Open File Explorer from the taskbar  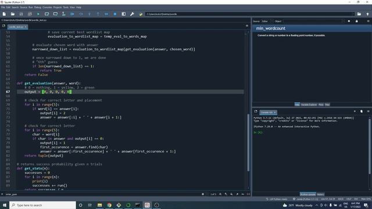point(99,205)
